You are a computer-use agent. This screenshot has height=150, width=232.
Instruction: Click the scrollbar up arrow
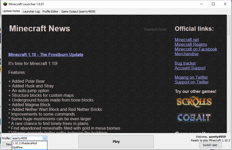pos(229,16)
